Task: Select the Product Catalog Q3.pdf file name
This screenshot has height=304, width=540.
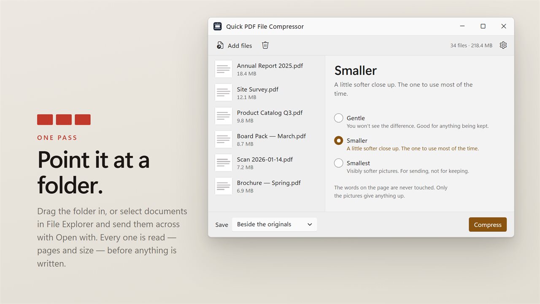Action: pos(270,113)
